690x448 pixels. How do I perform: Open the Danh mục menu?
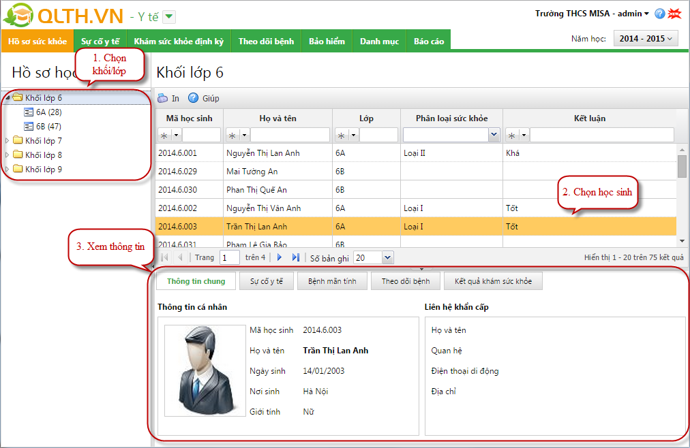(x=379, y=42)
